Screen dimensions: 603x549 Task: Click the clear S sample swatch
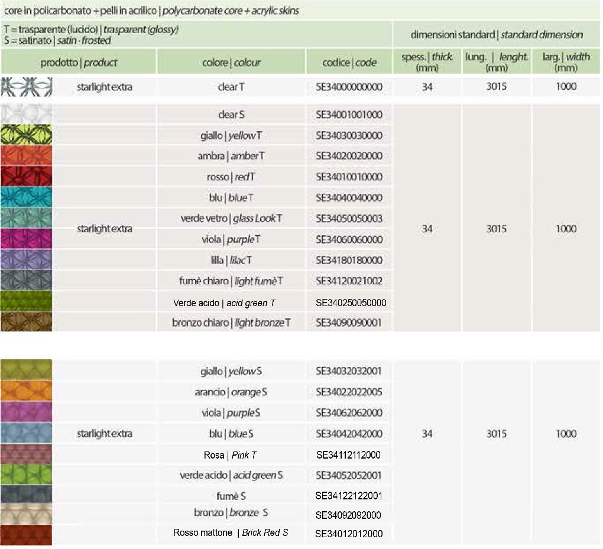[x=26, y=114]
